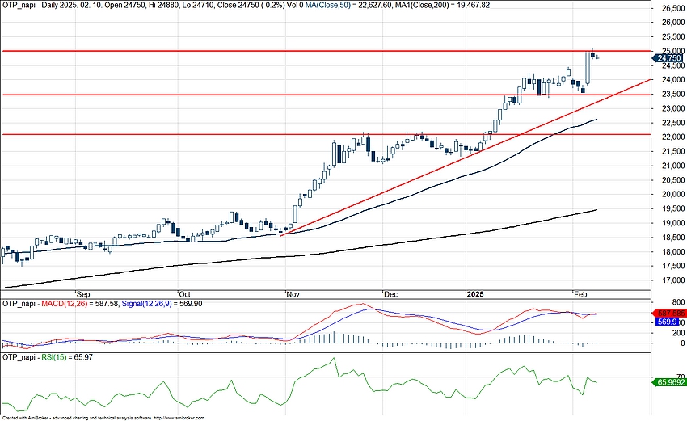Screen dimensions: 687x421
Task: Click the 25,500 price axis label
Action: 673,37
